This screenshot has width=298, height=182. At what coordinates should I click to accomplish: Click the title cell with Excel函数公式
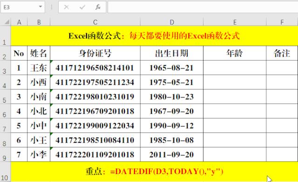point(154,36)
